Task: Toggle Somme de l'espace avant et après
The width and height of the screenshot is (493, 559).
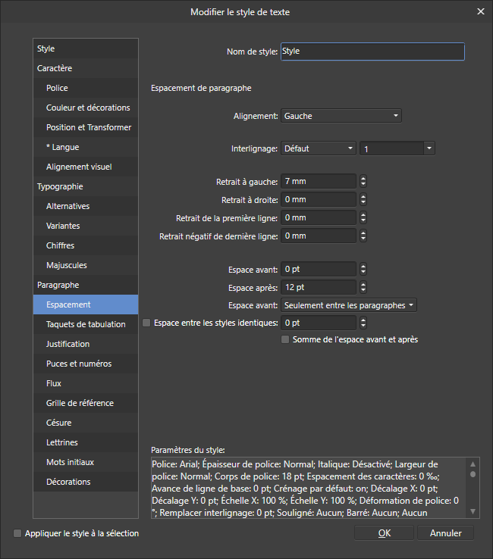Action: tap(285, 339)
